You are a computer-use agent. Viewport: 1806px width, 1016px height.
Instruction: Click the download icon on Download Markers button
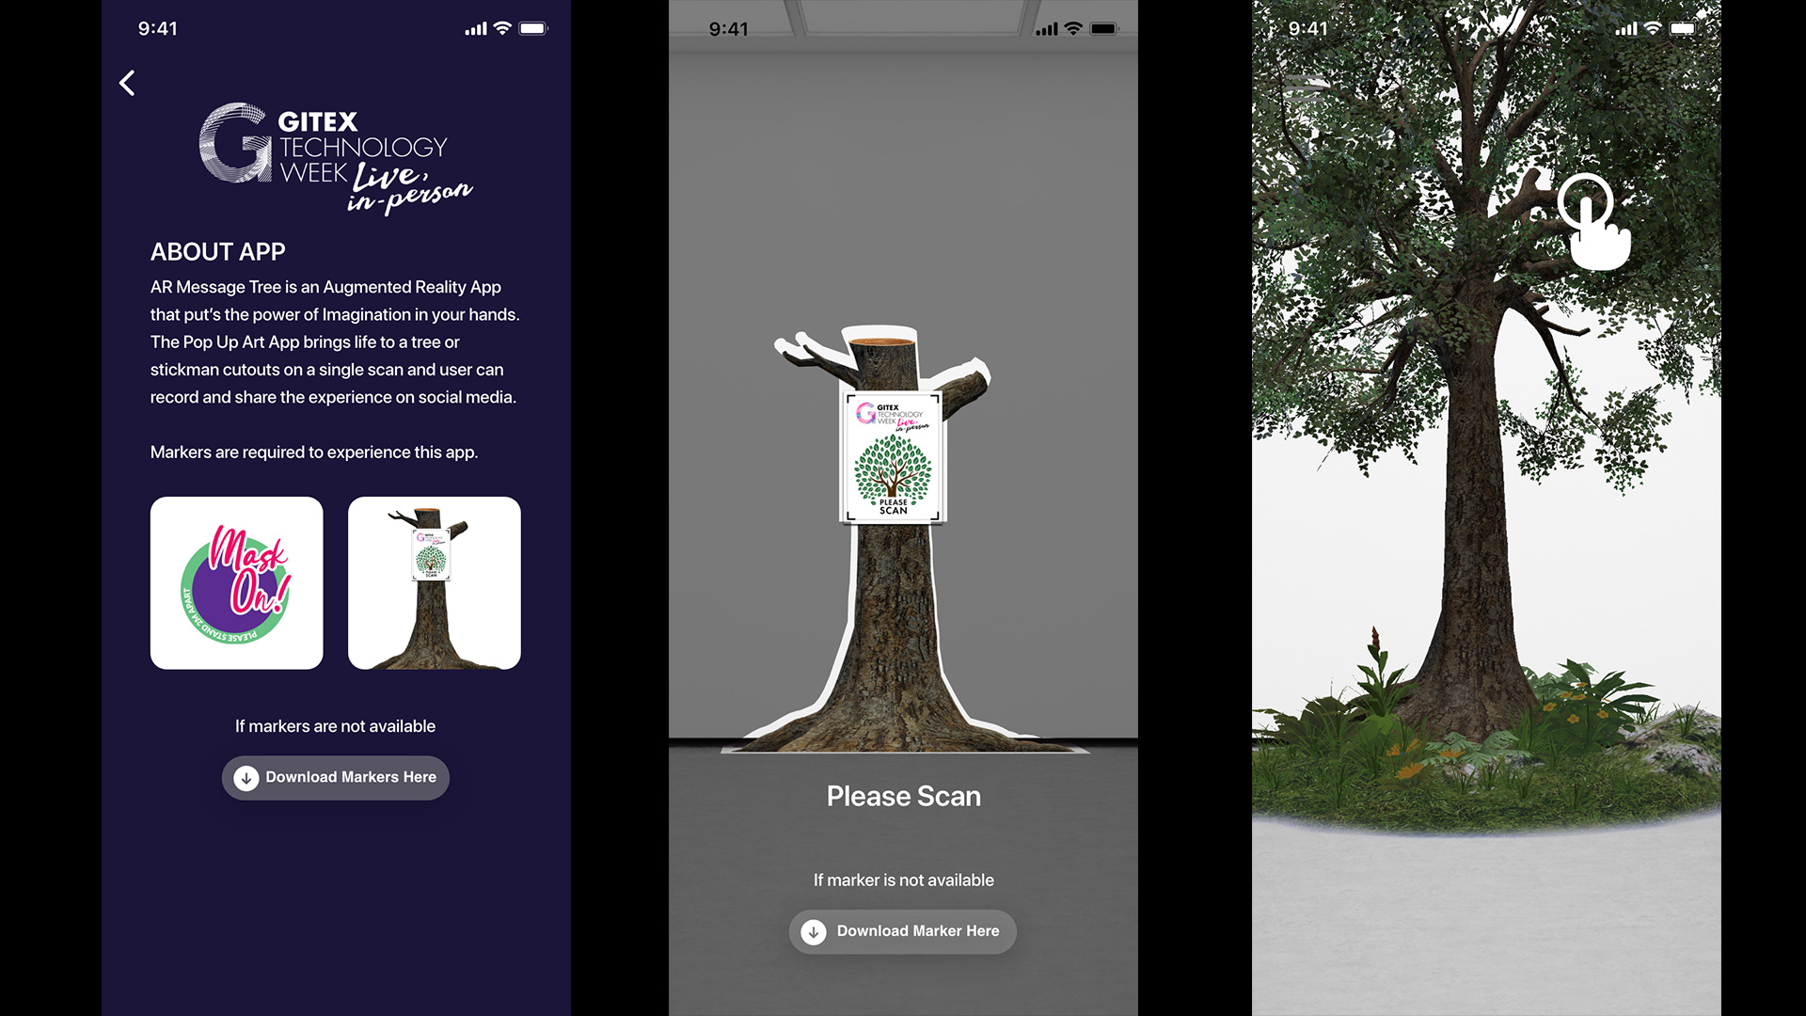(x=246, y=778)
